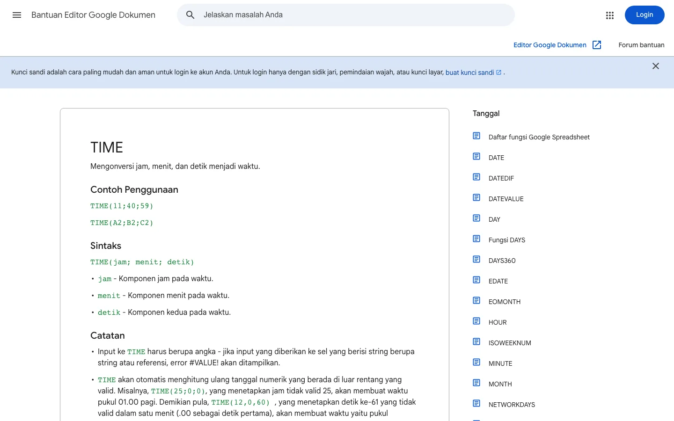The image size is (674, 421).
Task: Open the EOMONTH function article
Action: (x=505, y=302)
